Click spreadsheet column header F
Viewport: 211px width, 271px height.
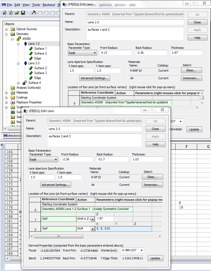click(x=187, y=147)
